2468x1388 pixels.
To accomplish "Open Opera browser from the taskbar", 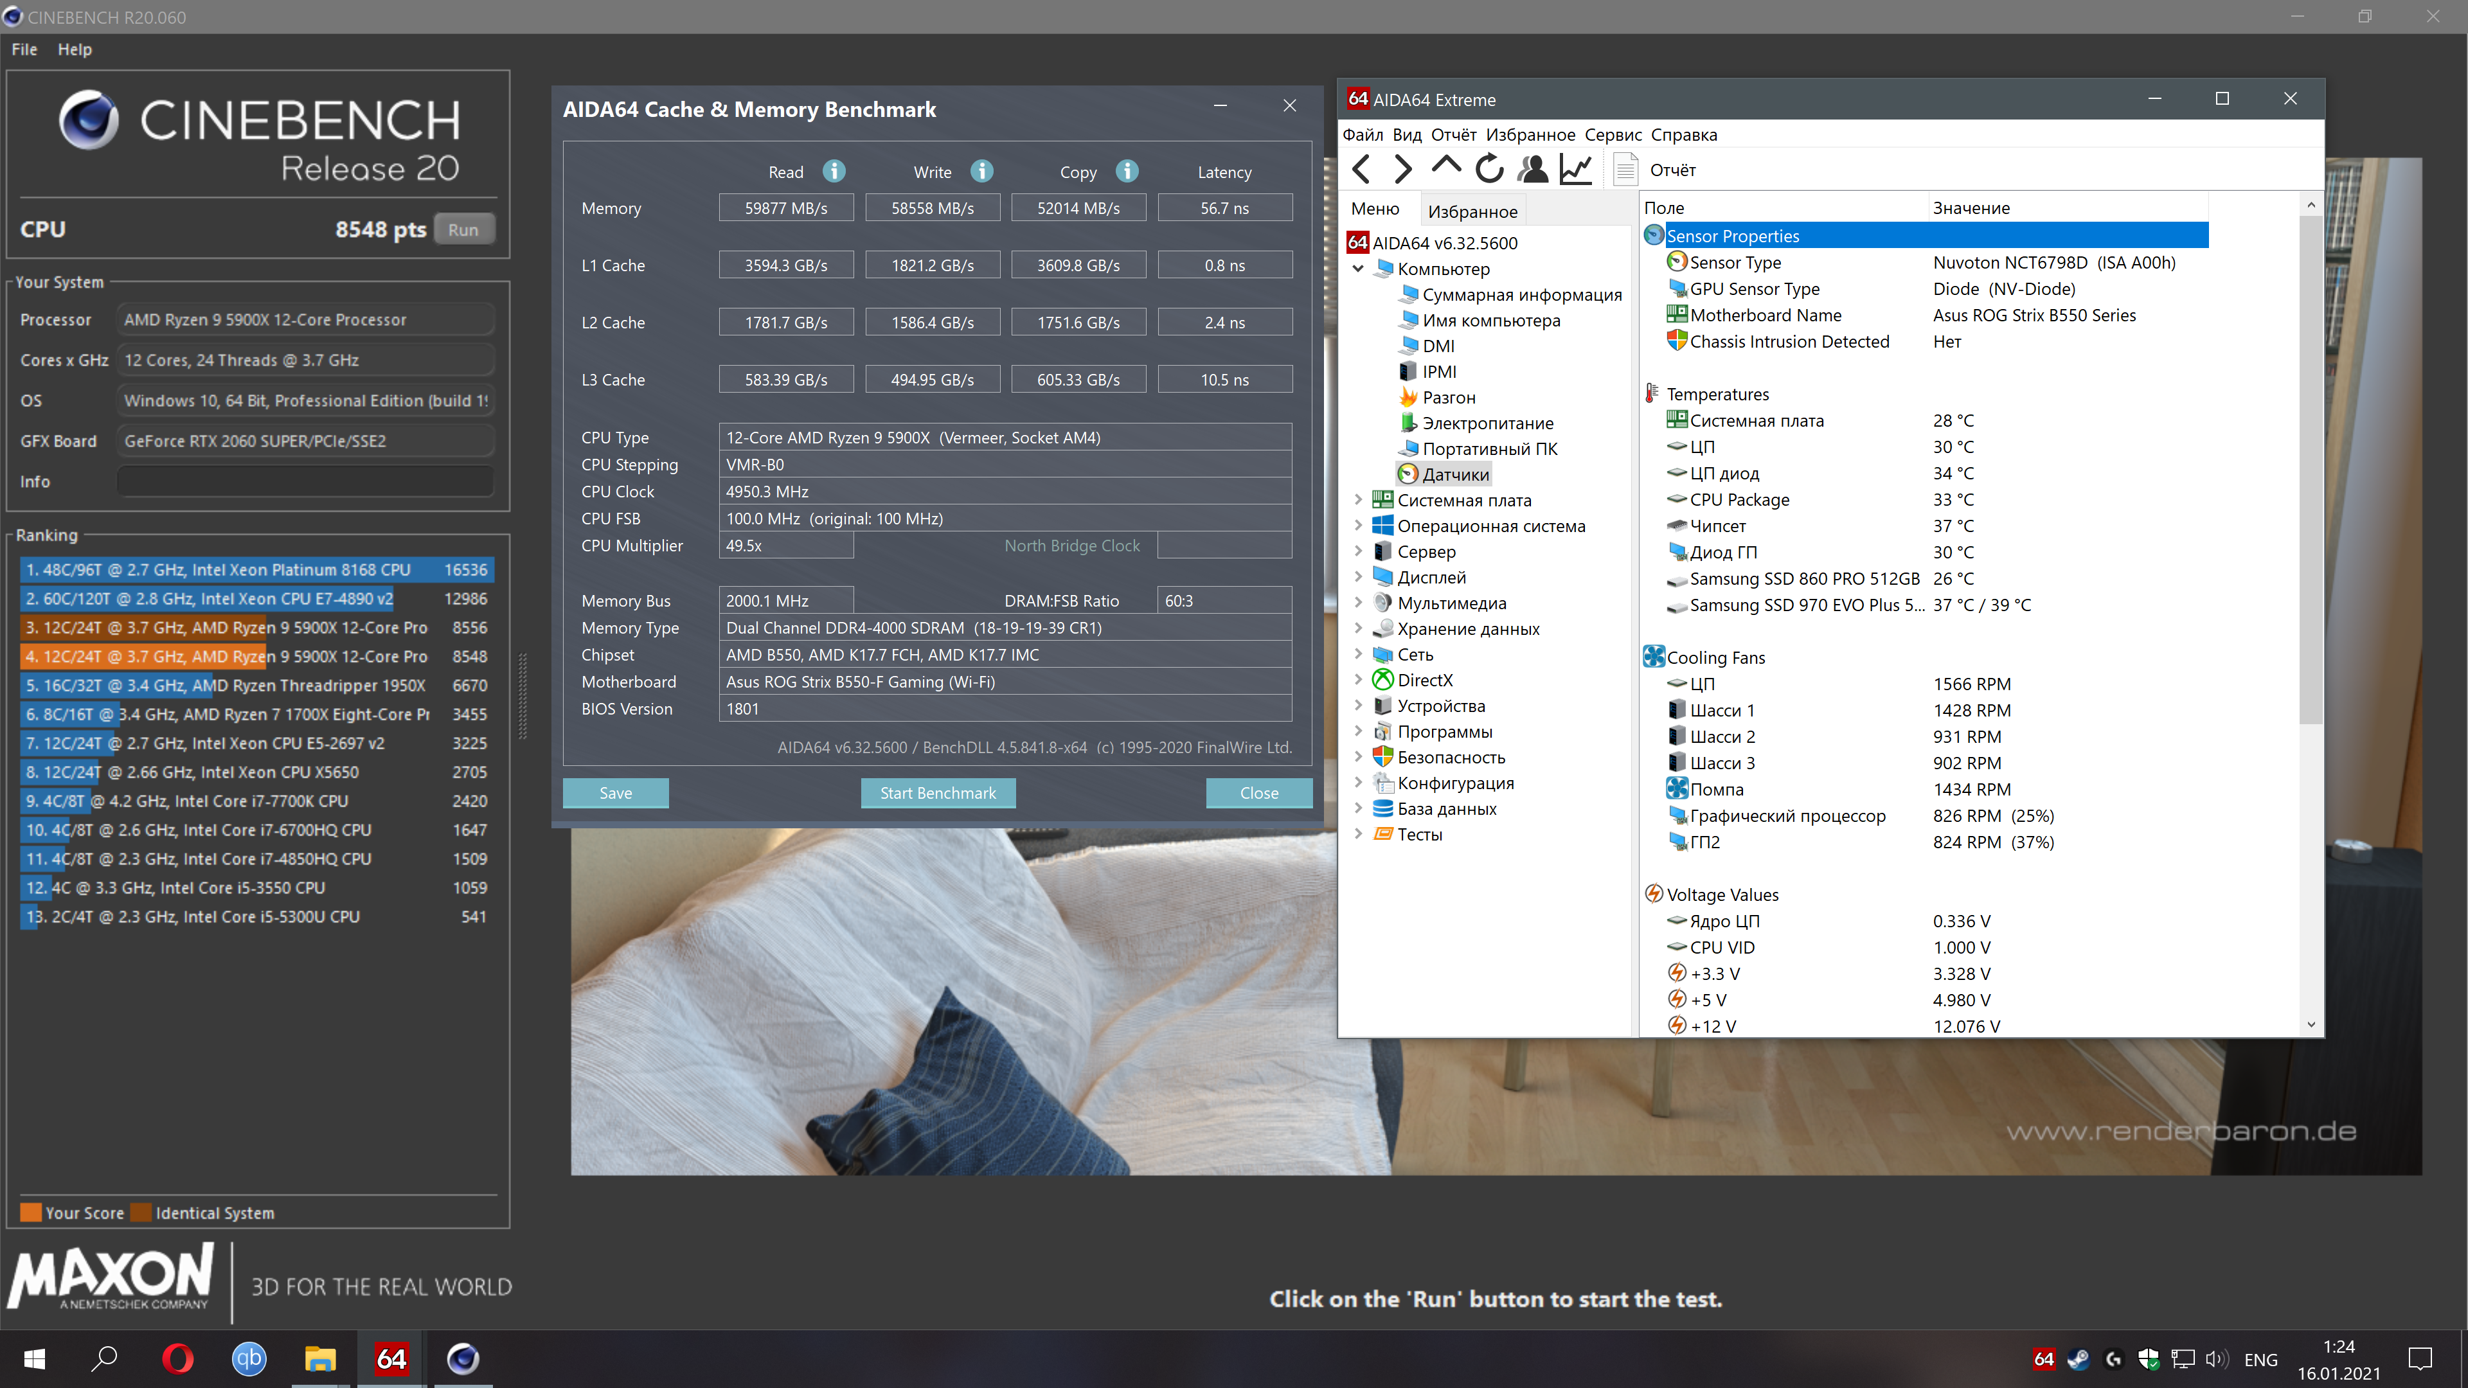I will pos(177,1358).
